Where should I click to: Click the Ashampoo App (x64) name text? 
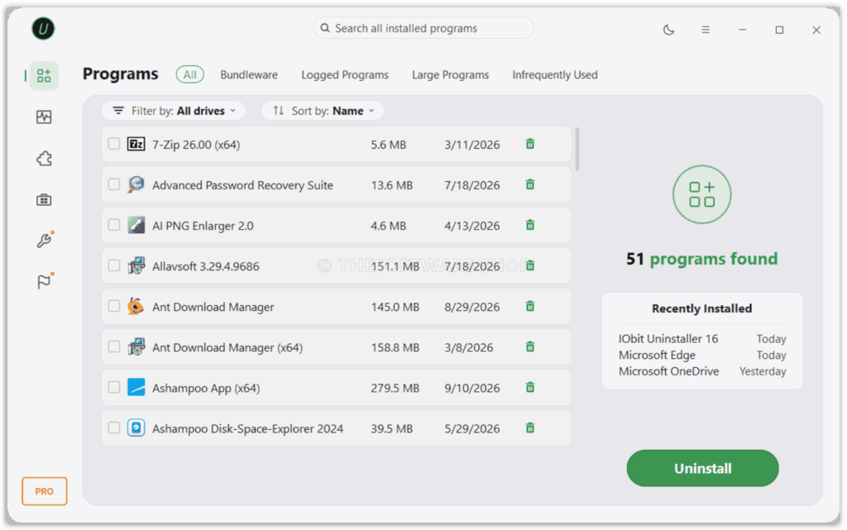pyautogui.click(x=206, y=388)
